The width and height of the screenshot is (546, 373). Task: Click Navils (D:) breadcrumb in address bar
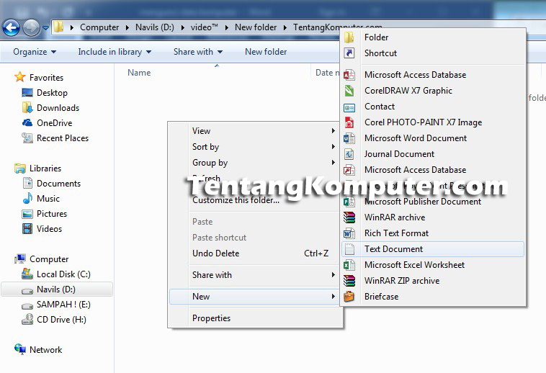(x=155, y=27)
